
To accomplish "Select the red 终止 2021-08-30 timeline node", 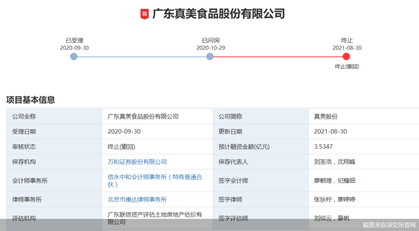I will [x=347, y=57].
